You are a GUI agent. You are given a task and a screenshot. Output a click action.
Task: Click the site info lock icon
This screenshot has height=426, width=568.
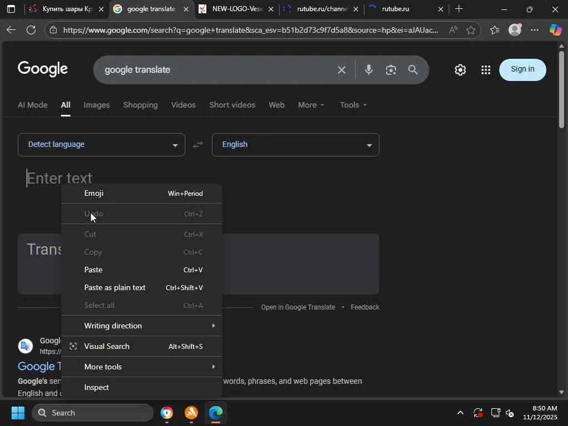(53, 30)
